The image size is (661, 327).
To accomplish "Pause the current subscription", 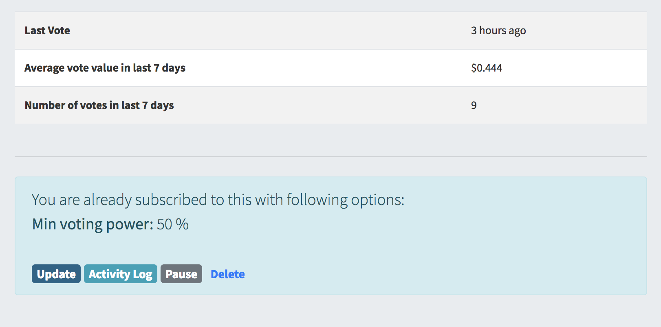I will [x=181, y=274].
